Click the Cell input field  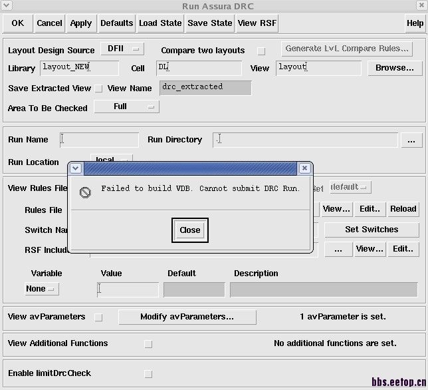pyautogui.click(x=199, y=68)
